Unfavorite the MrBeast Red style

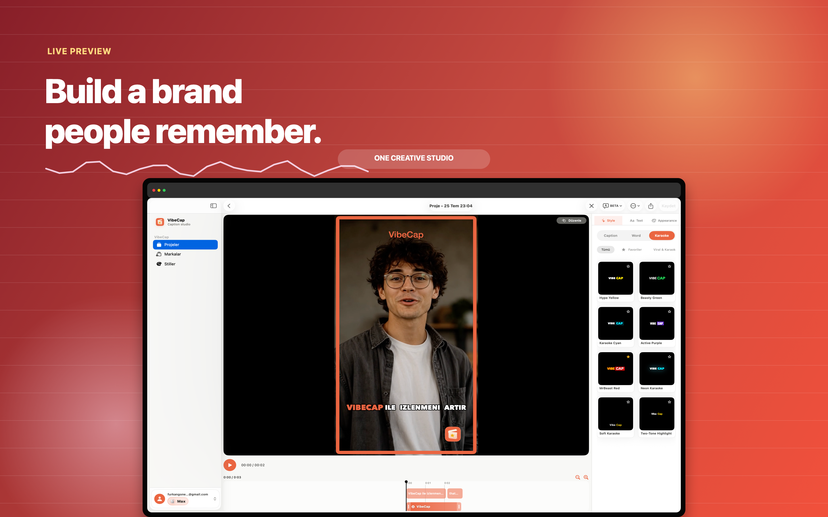point(628,357)
